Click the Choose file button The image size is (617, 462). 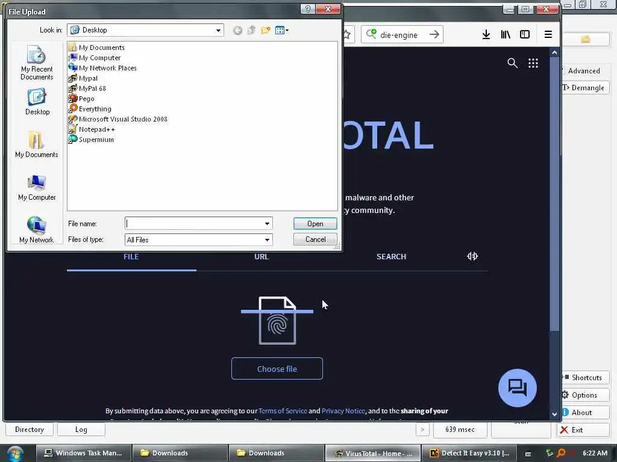coord(277,369)
